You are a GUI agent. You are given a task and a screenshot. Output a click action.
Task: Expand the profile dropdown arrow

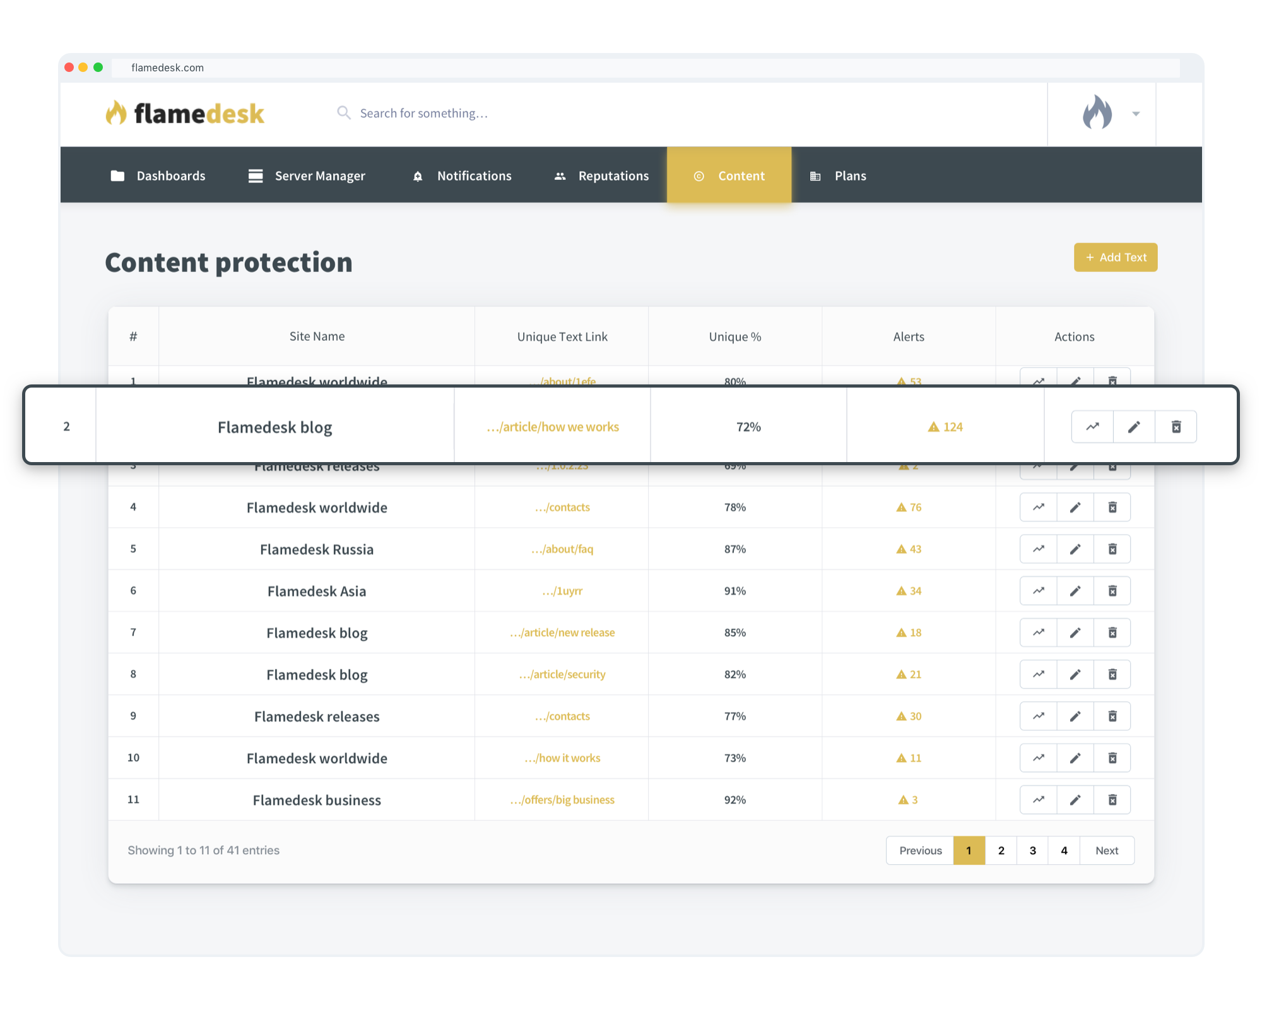1136,114
